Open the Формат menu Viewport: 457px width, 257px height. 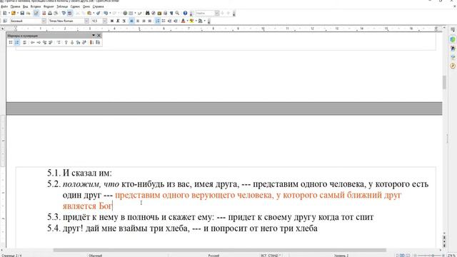tap(49, 6)
